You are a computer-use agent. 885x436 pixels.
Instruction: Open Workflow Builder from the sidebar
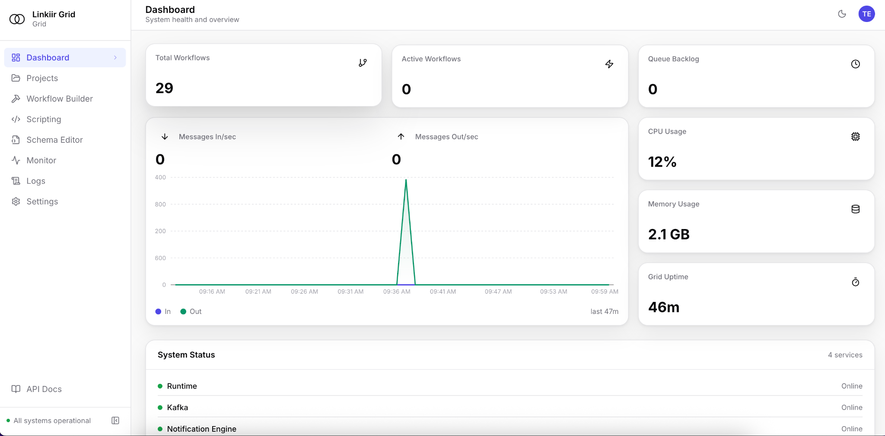[65, 99]
